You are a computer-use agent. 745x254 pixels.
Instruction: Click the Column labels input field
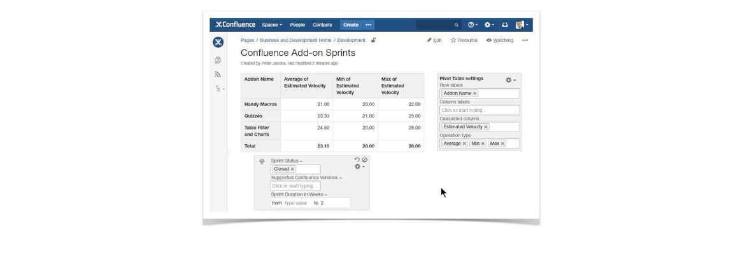479,110
